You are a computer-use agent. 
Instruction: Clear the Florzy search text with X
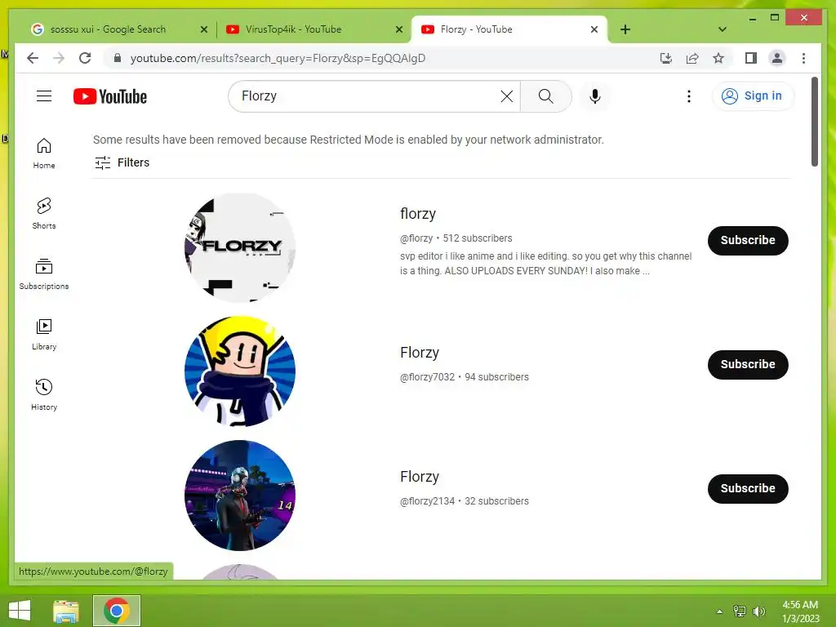click(x=506, y=96)
